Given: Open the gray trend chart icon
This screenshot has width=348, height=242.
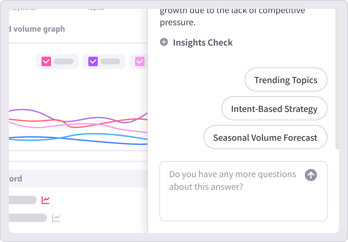Looking at the screenshot, I should pos(56,218).
